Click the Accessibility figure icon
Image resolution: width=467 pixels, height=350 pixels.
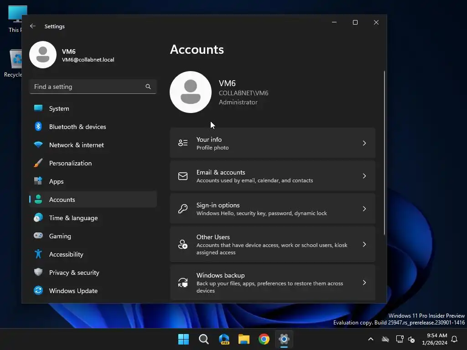[38, 254]
